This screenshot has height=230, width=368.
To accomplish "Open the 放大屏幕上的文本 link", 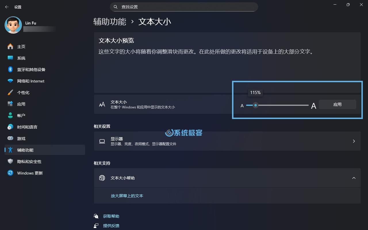I will pyautogui.click(x=127, y=196).
